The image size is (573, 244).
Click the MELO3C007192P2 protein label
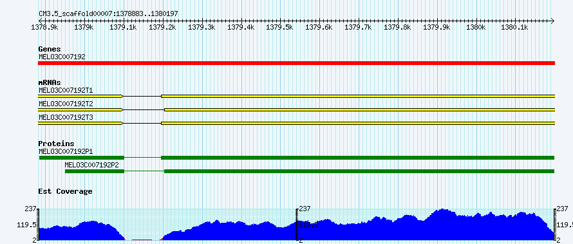point(94,165)
